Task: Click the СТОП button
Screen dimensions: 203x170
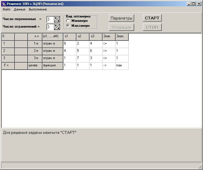Action: click(x=152, y=27)
